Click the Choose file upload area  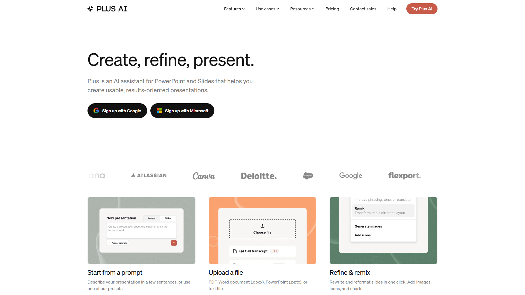click(262, 229)
